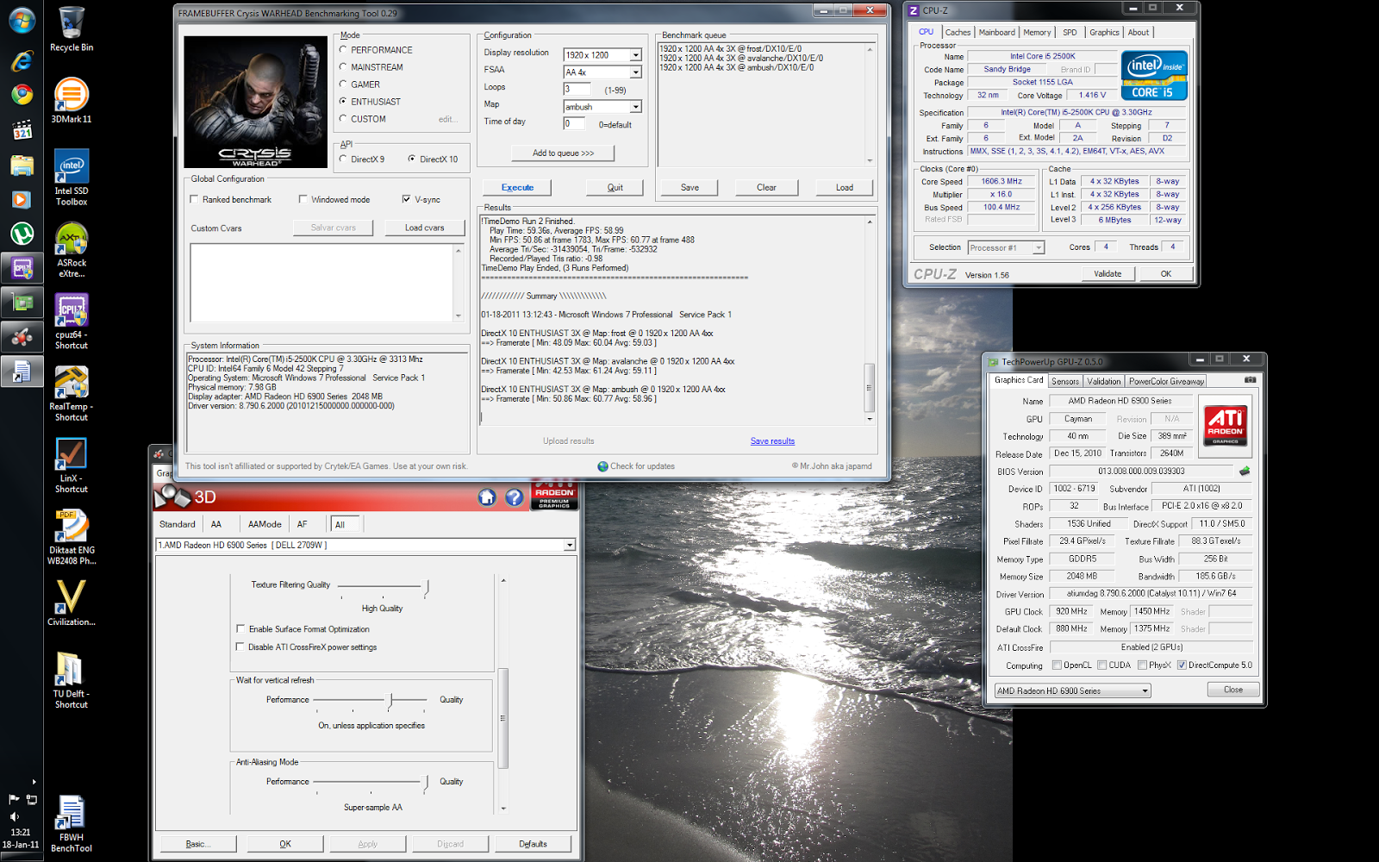
Task: Toggle Enable Surface Format Optimization checkbox
Action: click(240, 629)
